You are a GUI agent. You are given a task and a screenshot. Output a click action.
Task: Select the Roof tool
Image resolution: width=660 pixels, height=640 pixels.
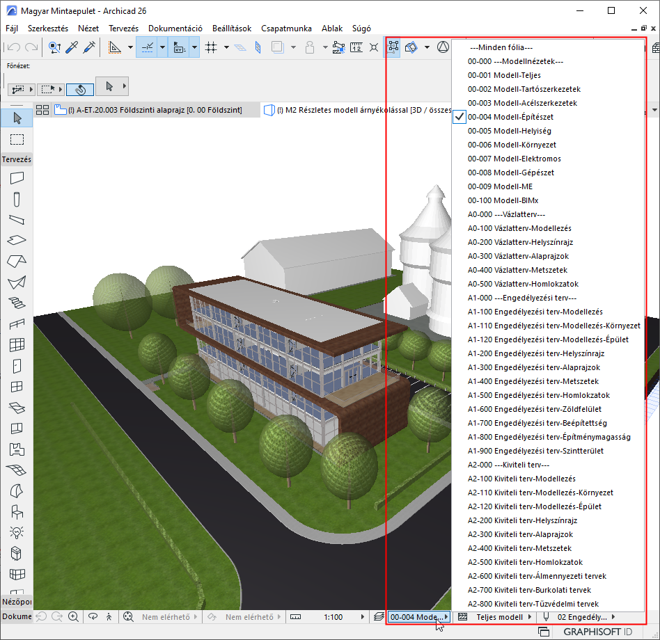click(x=17, y=262)
